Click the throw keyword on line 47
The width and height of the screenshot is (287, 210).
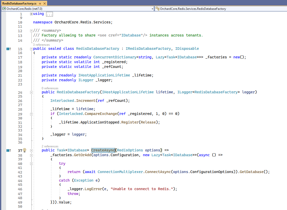pos(73,194)
